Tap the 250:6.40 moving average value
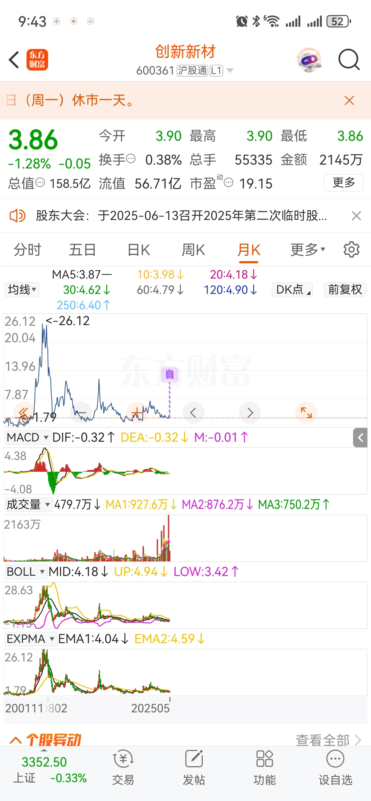Screen dimensions: 371x801 tap(83, 305)
